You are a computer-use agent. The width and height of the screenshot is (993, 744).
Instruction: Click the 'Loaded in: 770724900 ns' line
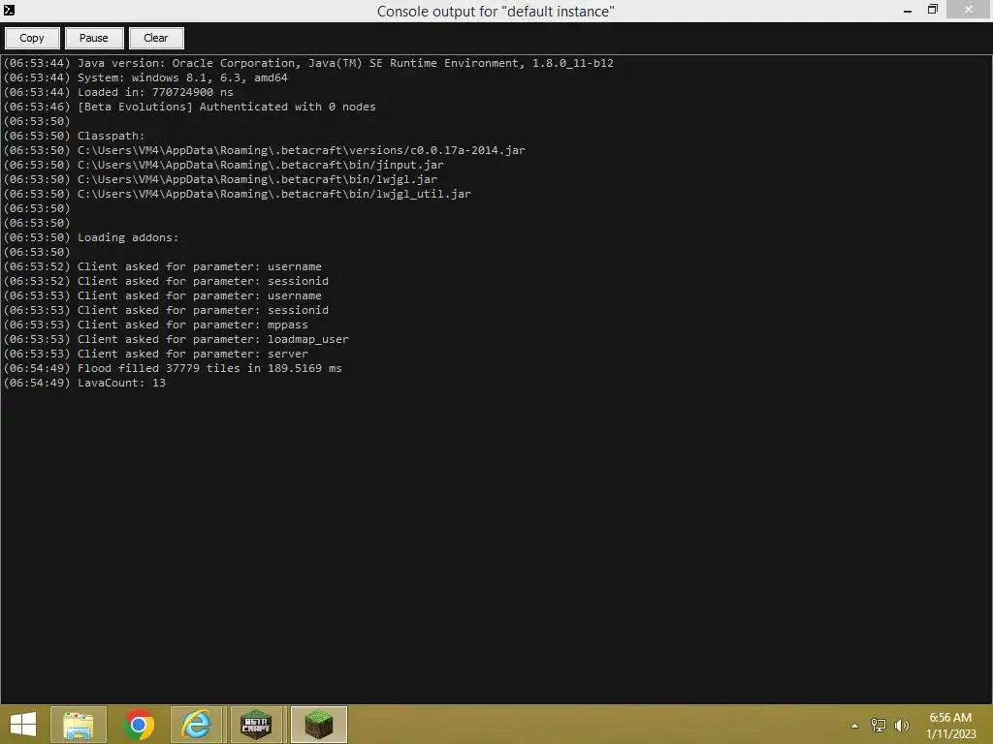point(118,92)
